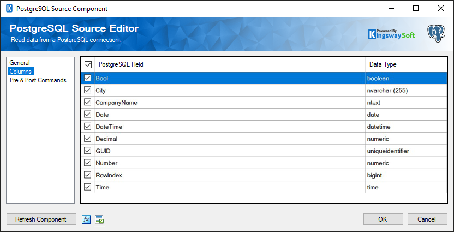The image size is (454, 232).
Task: Toggle the Decimal field checkbox
Action: [x=87, y=139]
